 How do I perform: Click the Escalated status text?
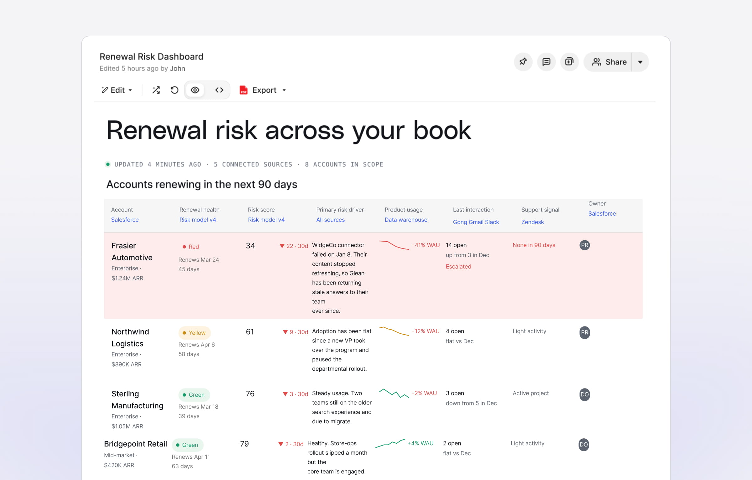click(x=458, y=267)
